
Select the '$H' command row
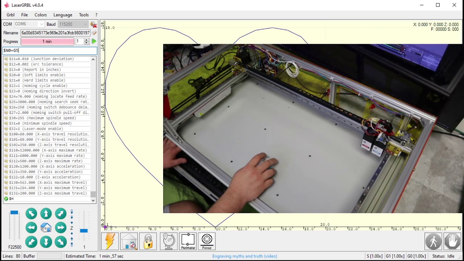click(x=47, y=199)
